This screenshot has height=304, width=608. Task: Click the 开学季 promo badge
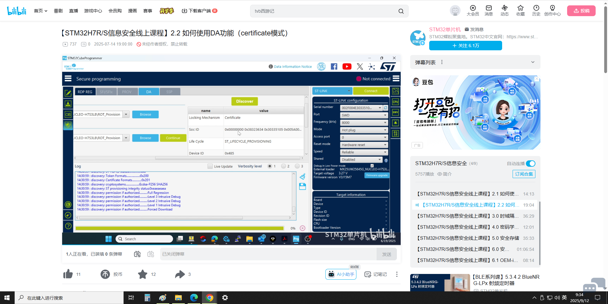[x=167, y=11]
